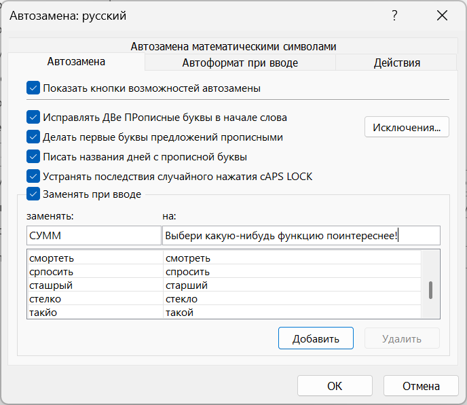467x405 pixels.
Task: Uncheck Показать кнопки возможностей автозамены
Action: tap(33, 88)
